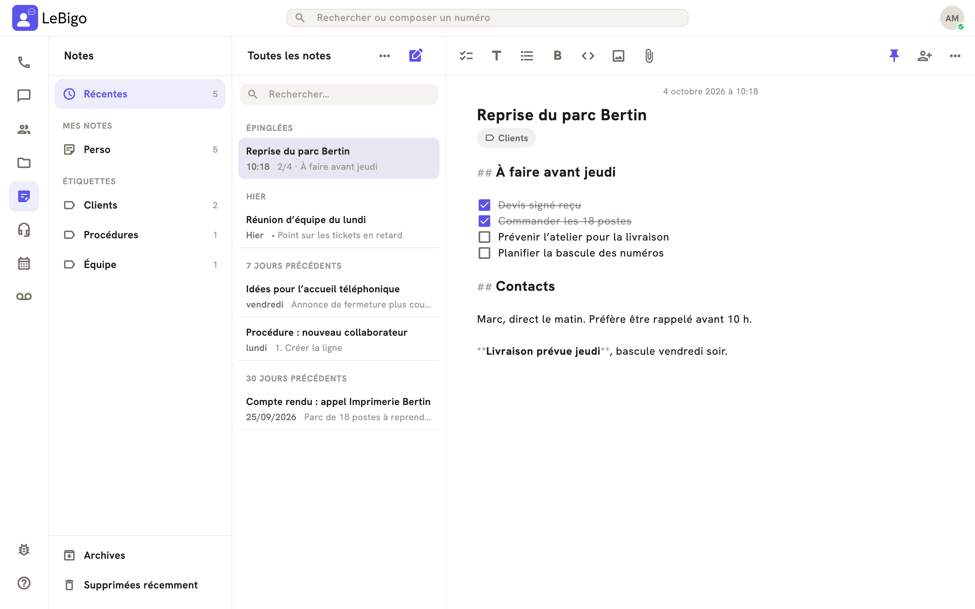Open the Perso notes folder
Image resolution: width=975 pixels, height=609 pixels.
tap(140, 150)
